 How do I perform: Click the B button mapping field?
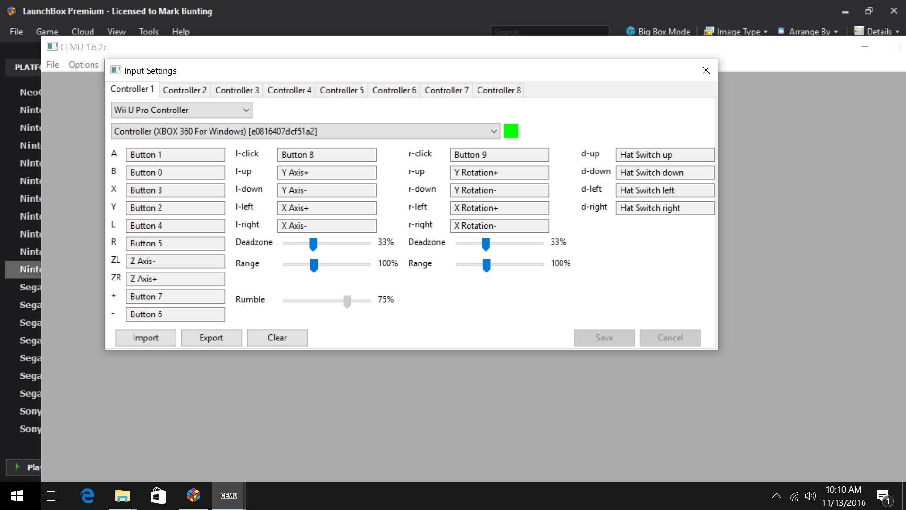tap(175, 172)
